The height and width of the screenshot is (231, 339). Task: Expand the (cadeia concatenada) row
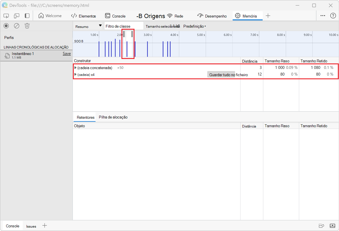point(75,68)
